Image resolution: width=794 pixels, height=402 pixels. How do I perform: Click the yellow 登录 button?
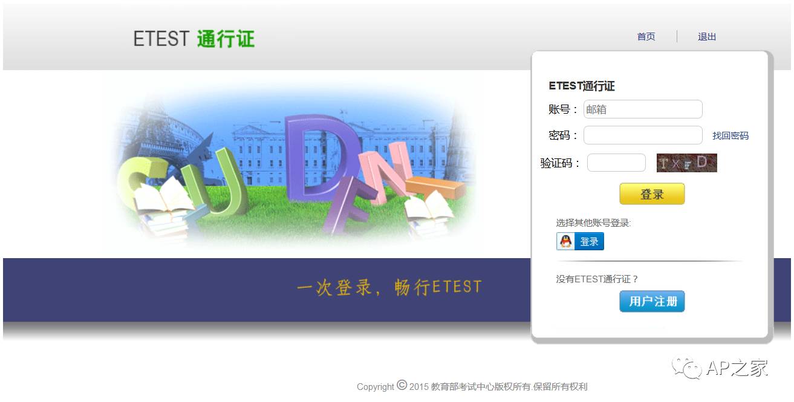652,194
